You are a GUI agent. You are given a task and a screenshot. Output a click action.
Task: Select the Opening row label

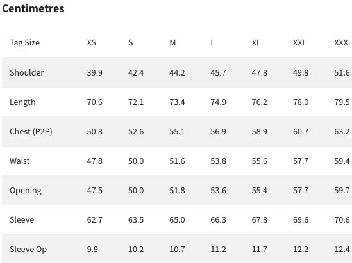(x=26, y=191)
